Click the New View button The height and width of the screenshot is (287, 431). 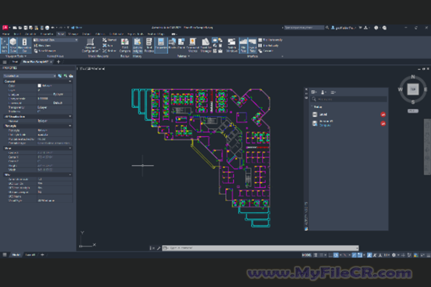point(43,45)
